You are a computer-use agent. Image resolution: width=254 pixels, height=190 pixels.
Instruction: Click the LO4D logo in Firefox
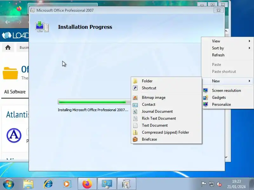(15, 35)
